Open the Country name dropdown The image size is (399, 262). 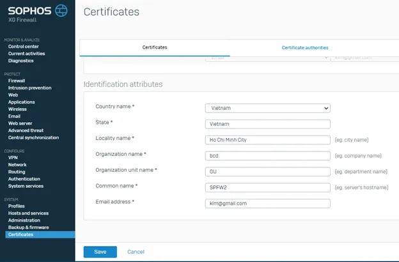(267, 109)
